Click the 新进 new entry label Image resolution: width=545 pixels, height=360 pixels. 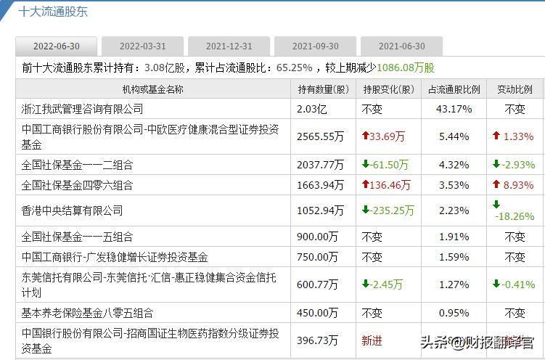tap(372, 340)
